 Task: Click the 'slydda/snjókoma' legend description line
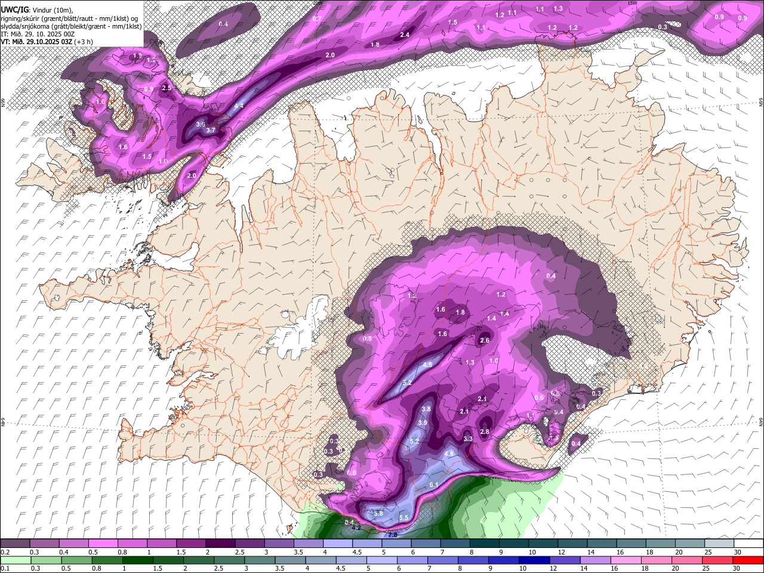pyautogui.click(x=71, y=26)
